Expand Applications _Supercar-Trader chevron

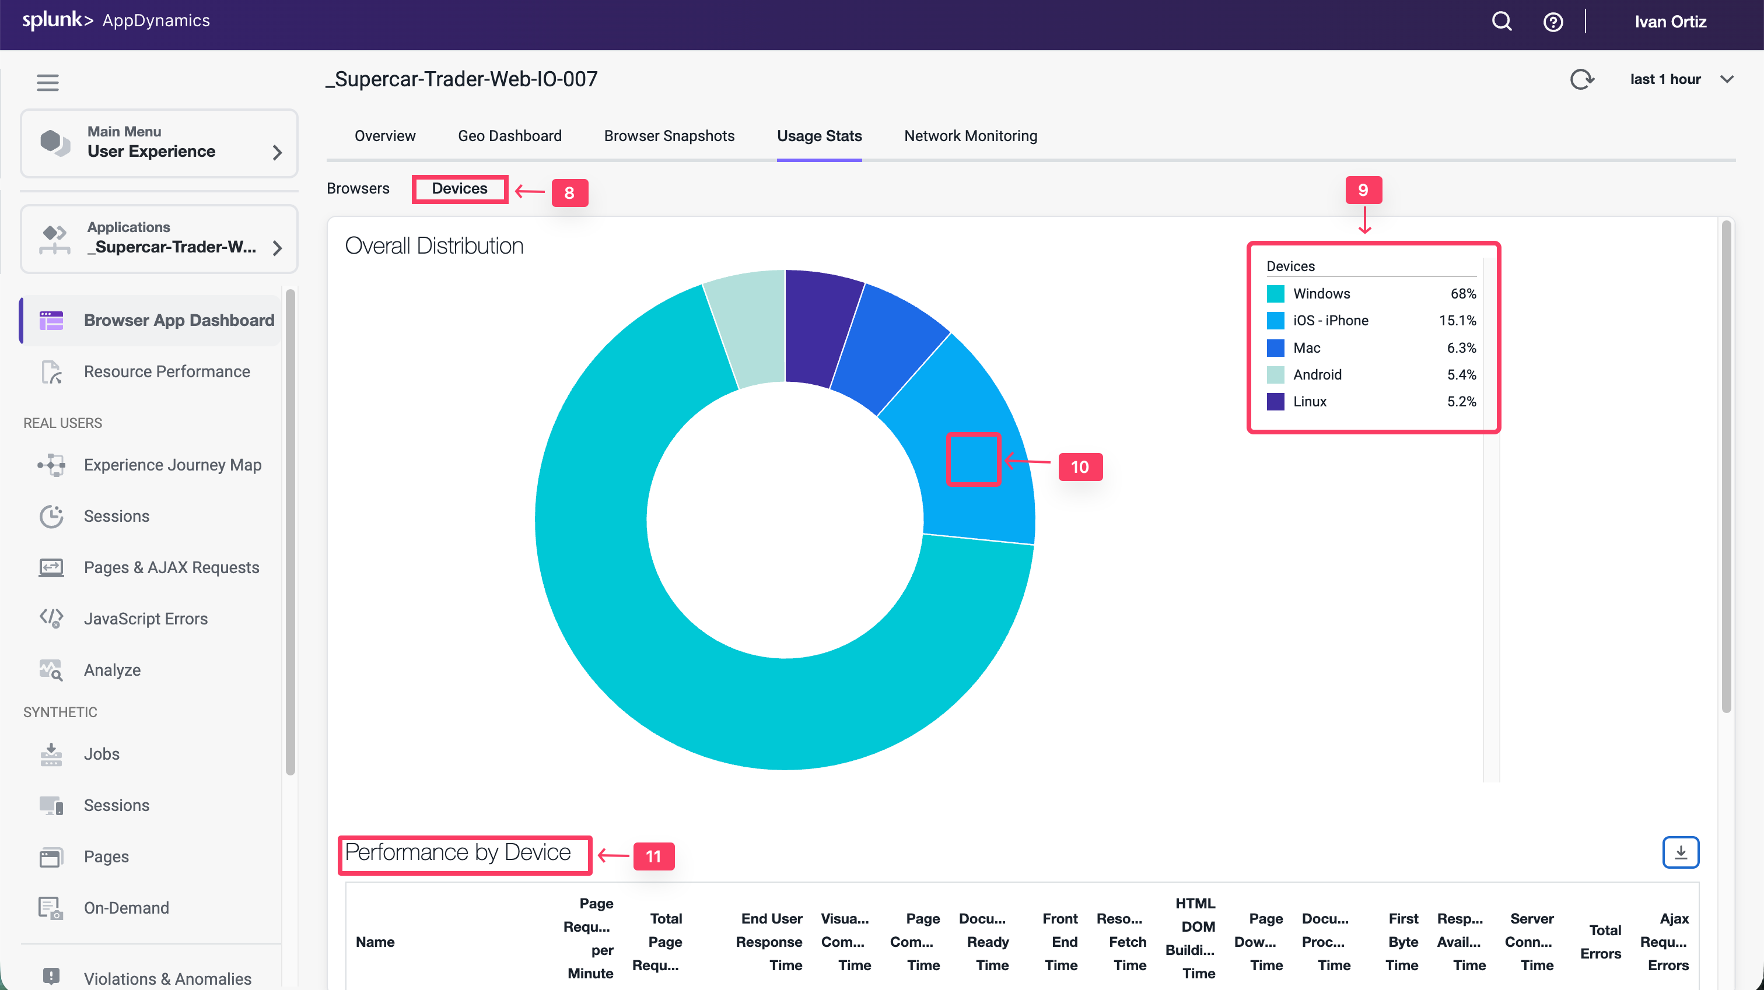[x=276, y=247]
